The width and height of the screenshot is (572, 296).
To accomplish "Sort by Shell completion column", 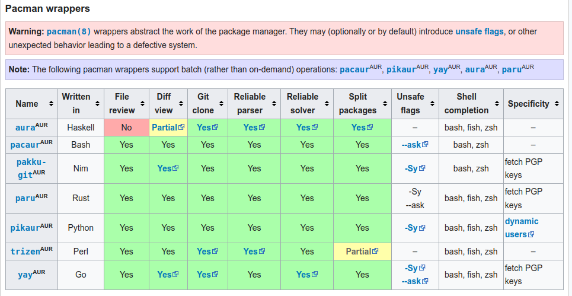I will tap(497, 104).
